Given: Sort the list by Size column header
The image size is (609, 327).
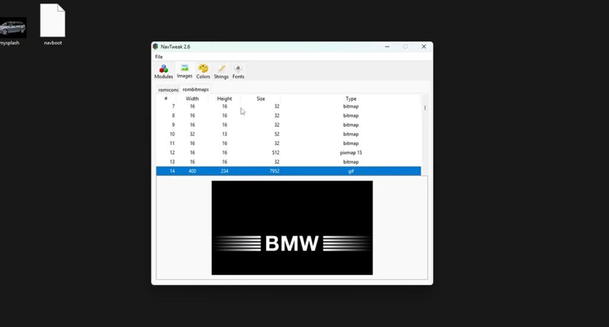Looking at the screenshot, I should coord(260,99).
